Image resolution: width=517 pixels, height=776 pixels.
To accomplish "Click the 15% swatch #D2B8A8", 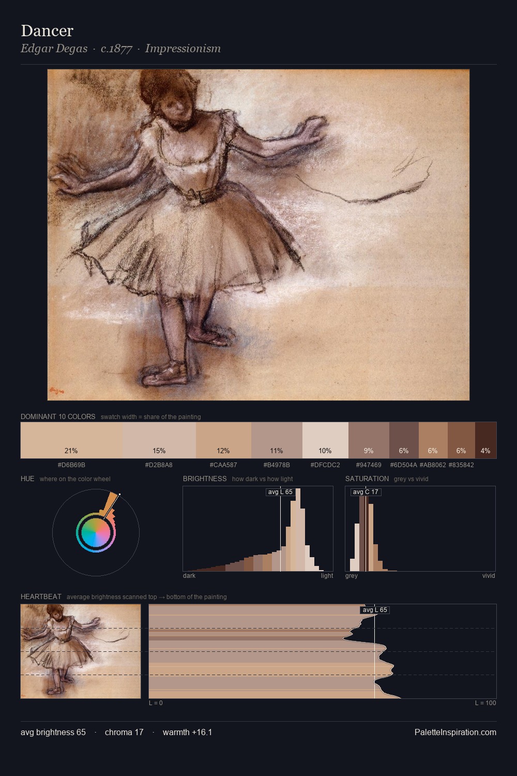I will click(159, 440).
